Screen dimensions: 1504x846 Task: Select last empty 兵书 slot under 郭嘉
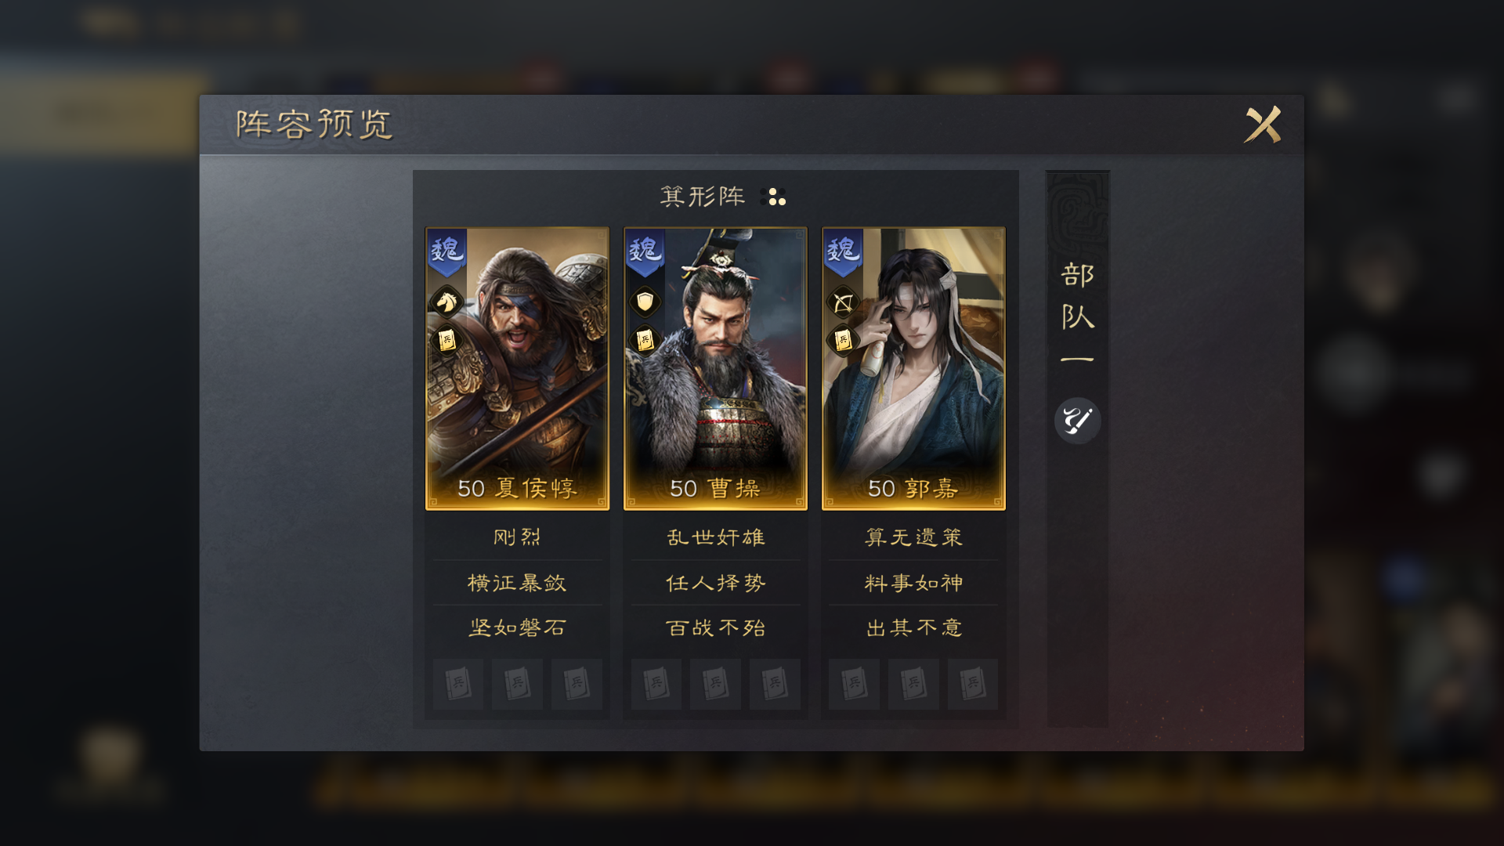pos(972,684)
